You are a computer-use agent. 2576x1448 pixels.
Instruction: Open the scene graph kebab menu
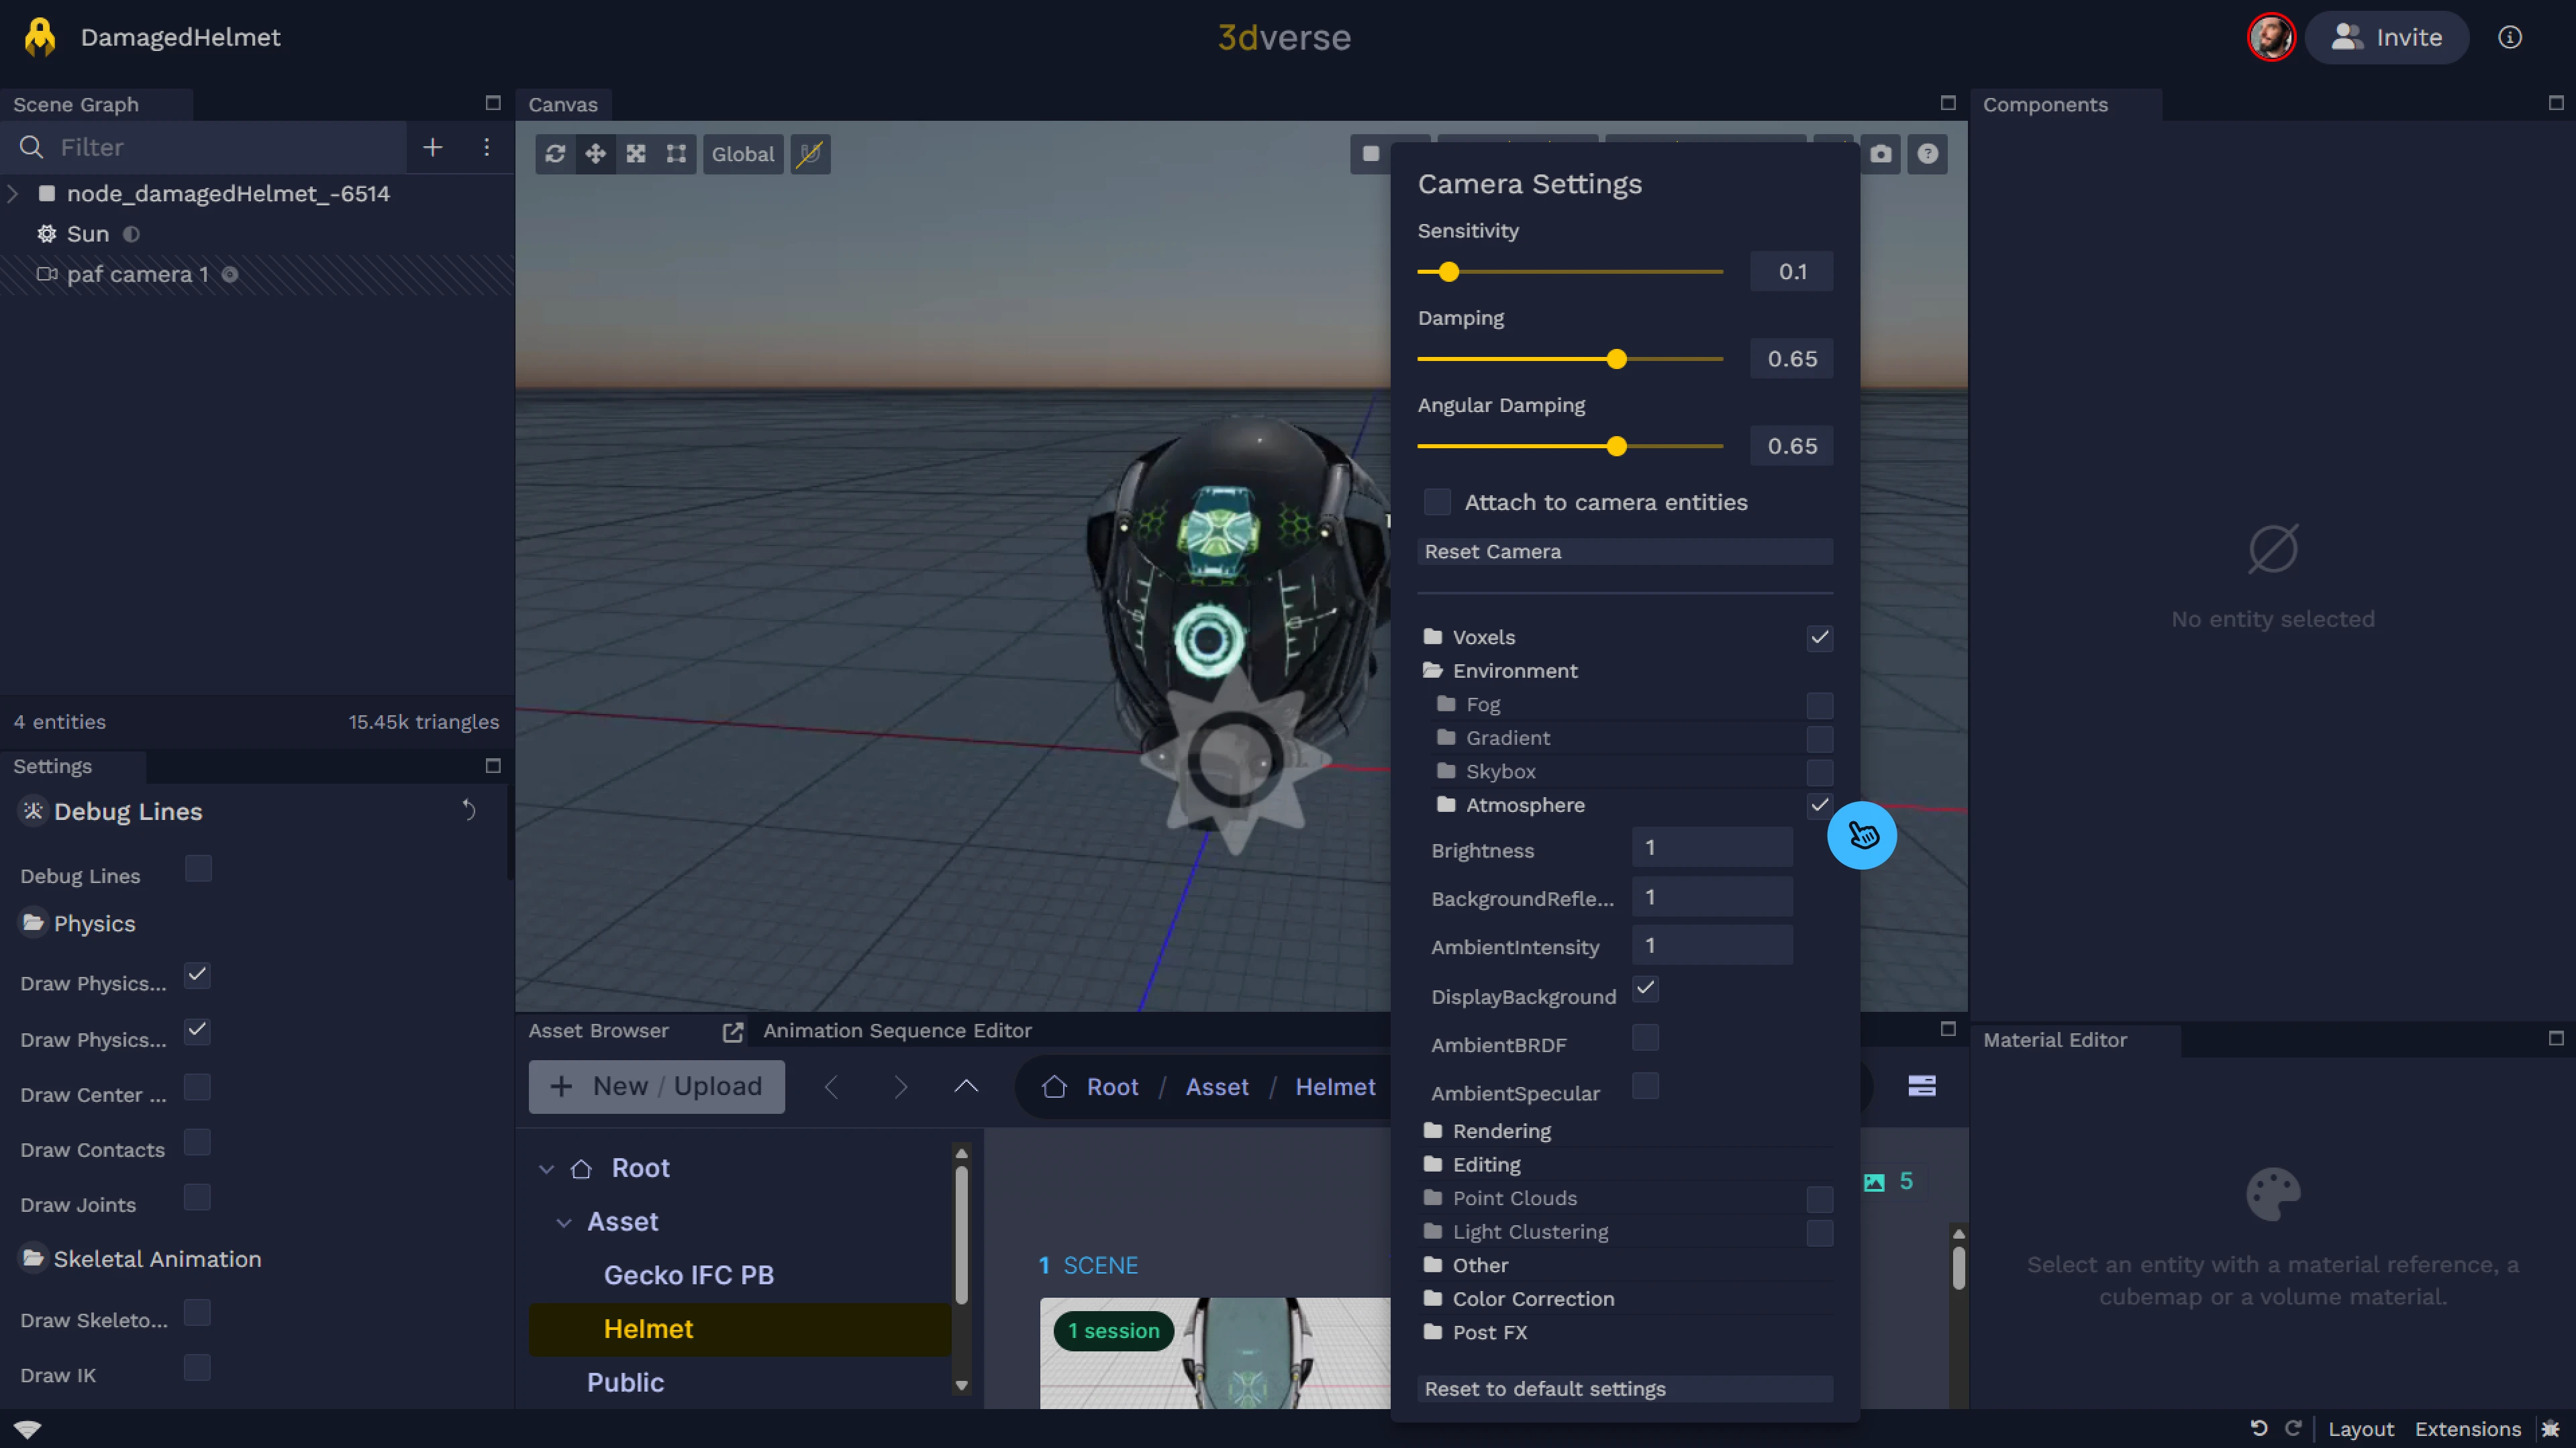[x=487, y=147]
